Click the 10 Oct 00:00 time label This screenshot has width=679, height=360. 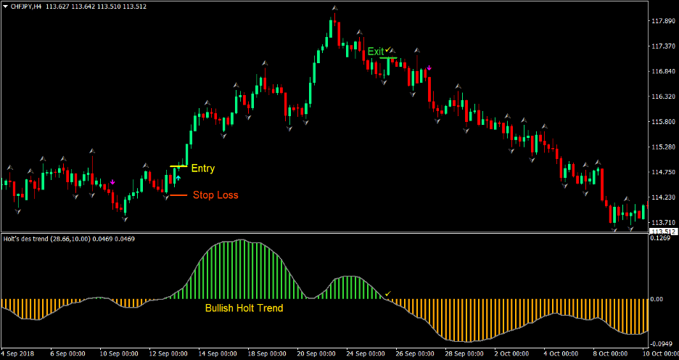click(661, 353)
